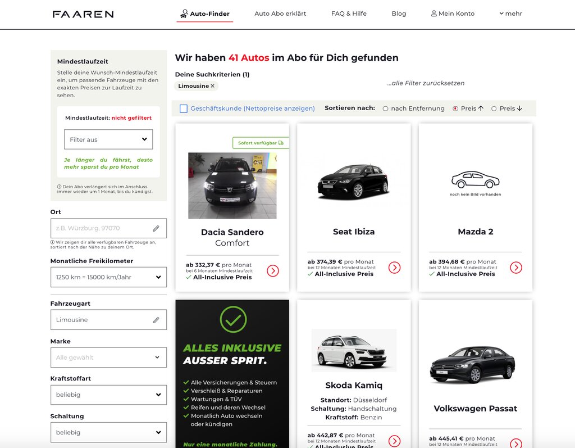This screenshot has width=575, height=448.
Task: Click the pencil icon in Fahrzeugart field
Action: point(156,320)
